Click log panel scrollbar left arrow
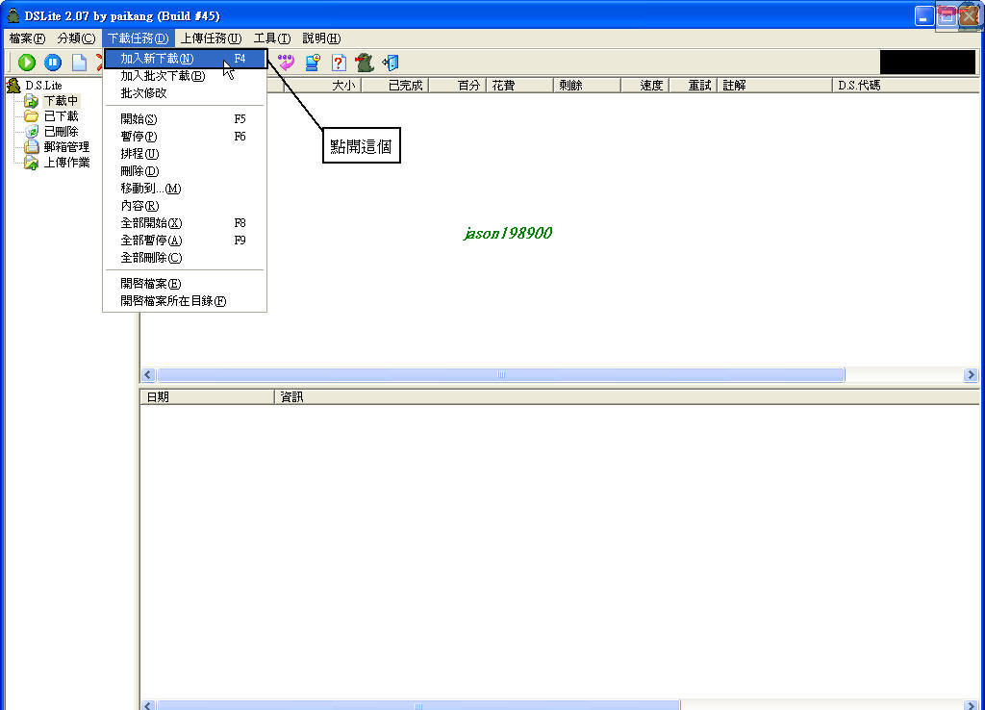985x710 pixels. (x=148, y=705)
